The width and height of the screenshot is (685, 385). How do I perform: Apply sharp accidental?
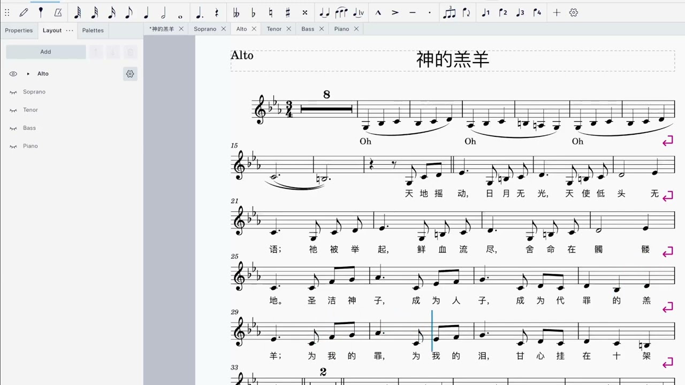pos(287,12)
